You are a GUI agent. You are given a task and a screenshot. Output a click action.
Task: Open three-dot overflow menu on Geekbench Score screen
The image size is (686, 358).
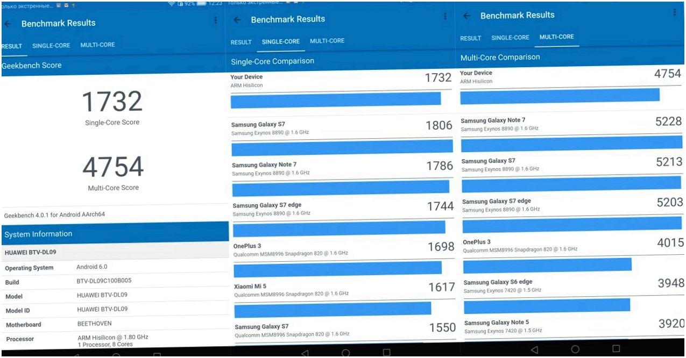216,20
